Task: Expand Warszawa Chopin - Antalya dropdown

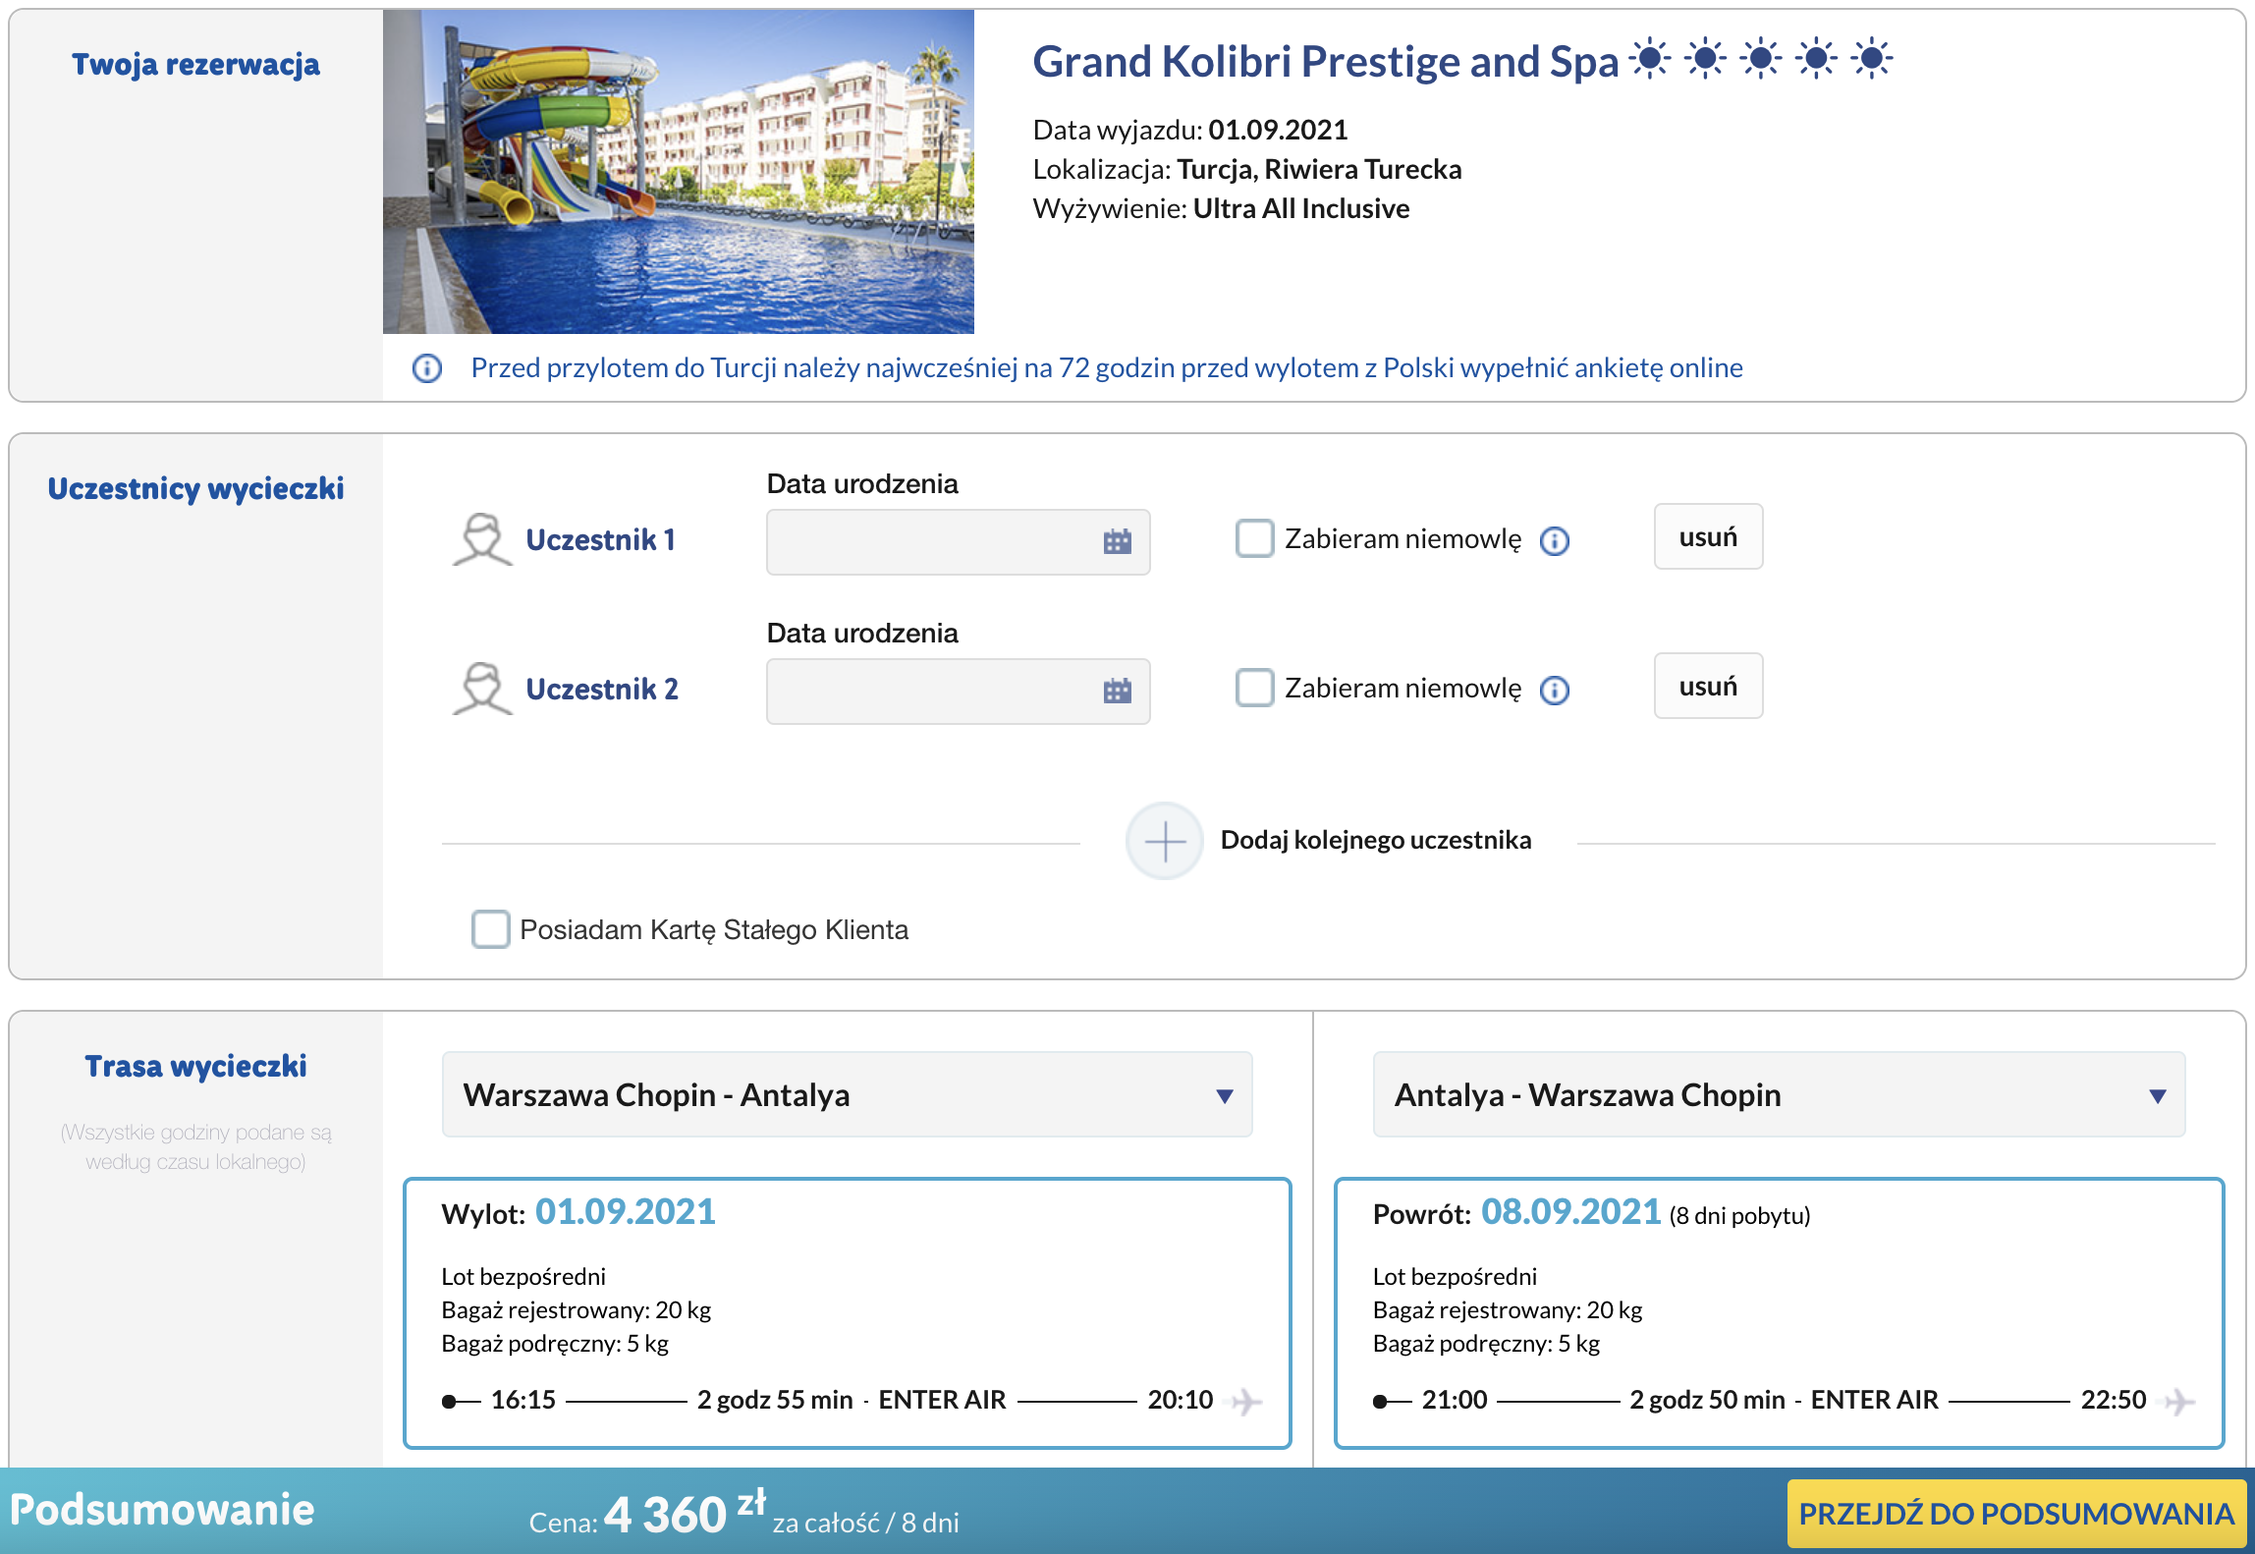Action: coord(847,1094)
